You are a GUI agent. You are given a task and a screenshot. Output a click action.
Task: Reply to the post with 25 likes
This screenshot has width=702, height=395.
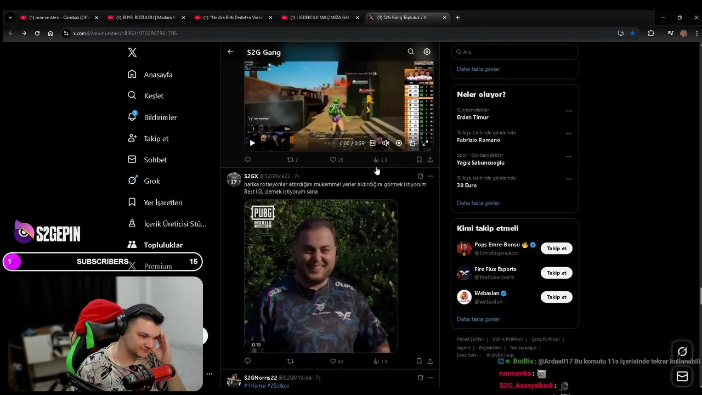pyautogui.click(x=247, y=160)
